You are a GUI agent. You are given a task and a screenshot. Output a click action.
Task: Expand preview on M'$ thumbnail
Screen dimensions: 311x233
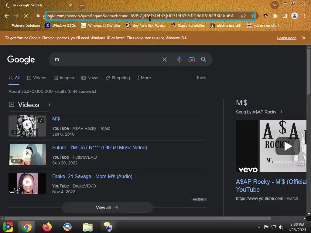point(41,120)
